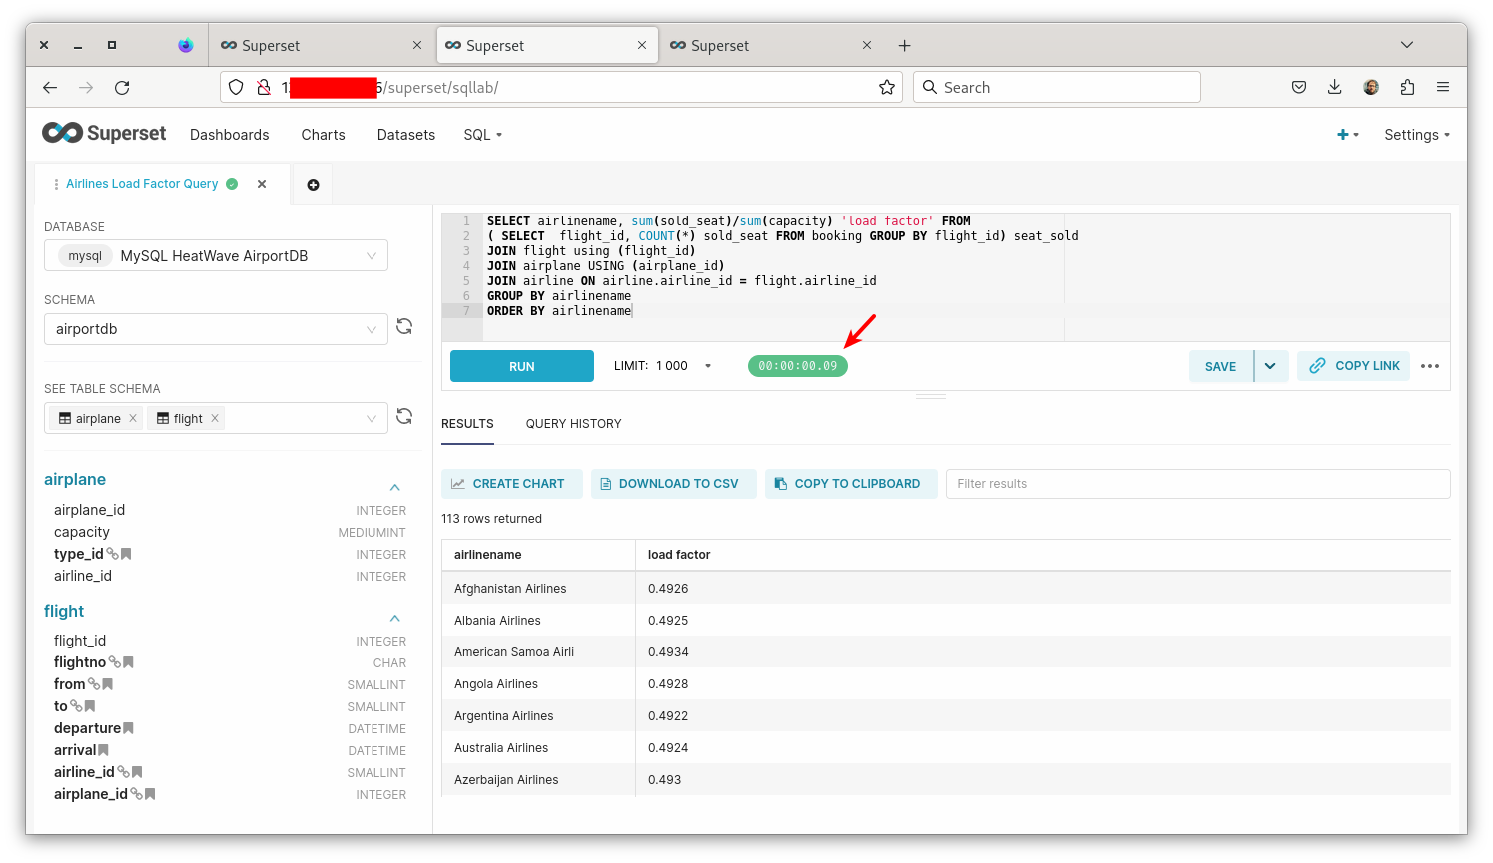Viewport: 1493px width, 863px height.
Task: Click the Firefox downloads icon
Action: (1335, 87)
